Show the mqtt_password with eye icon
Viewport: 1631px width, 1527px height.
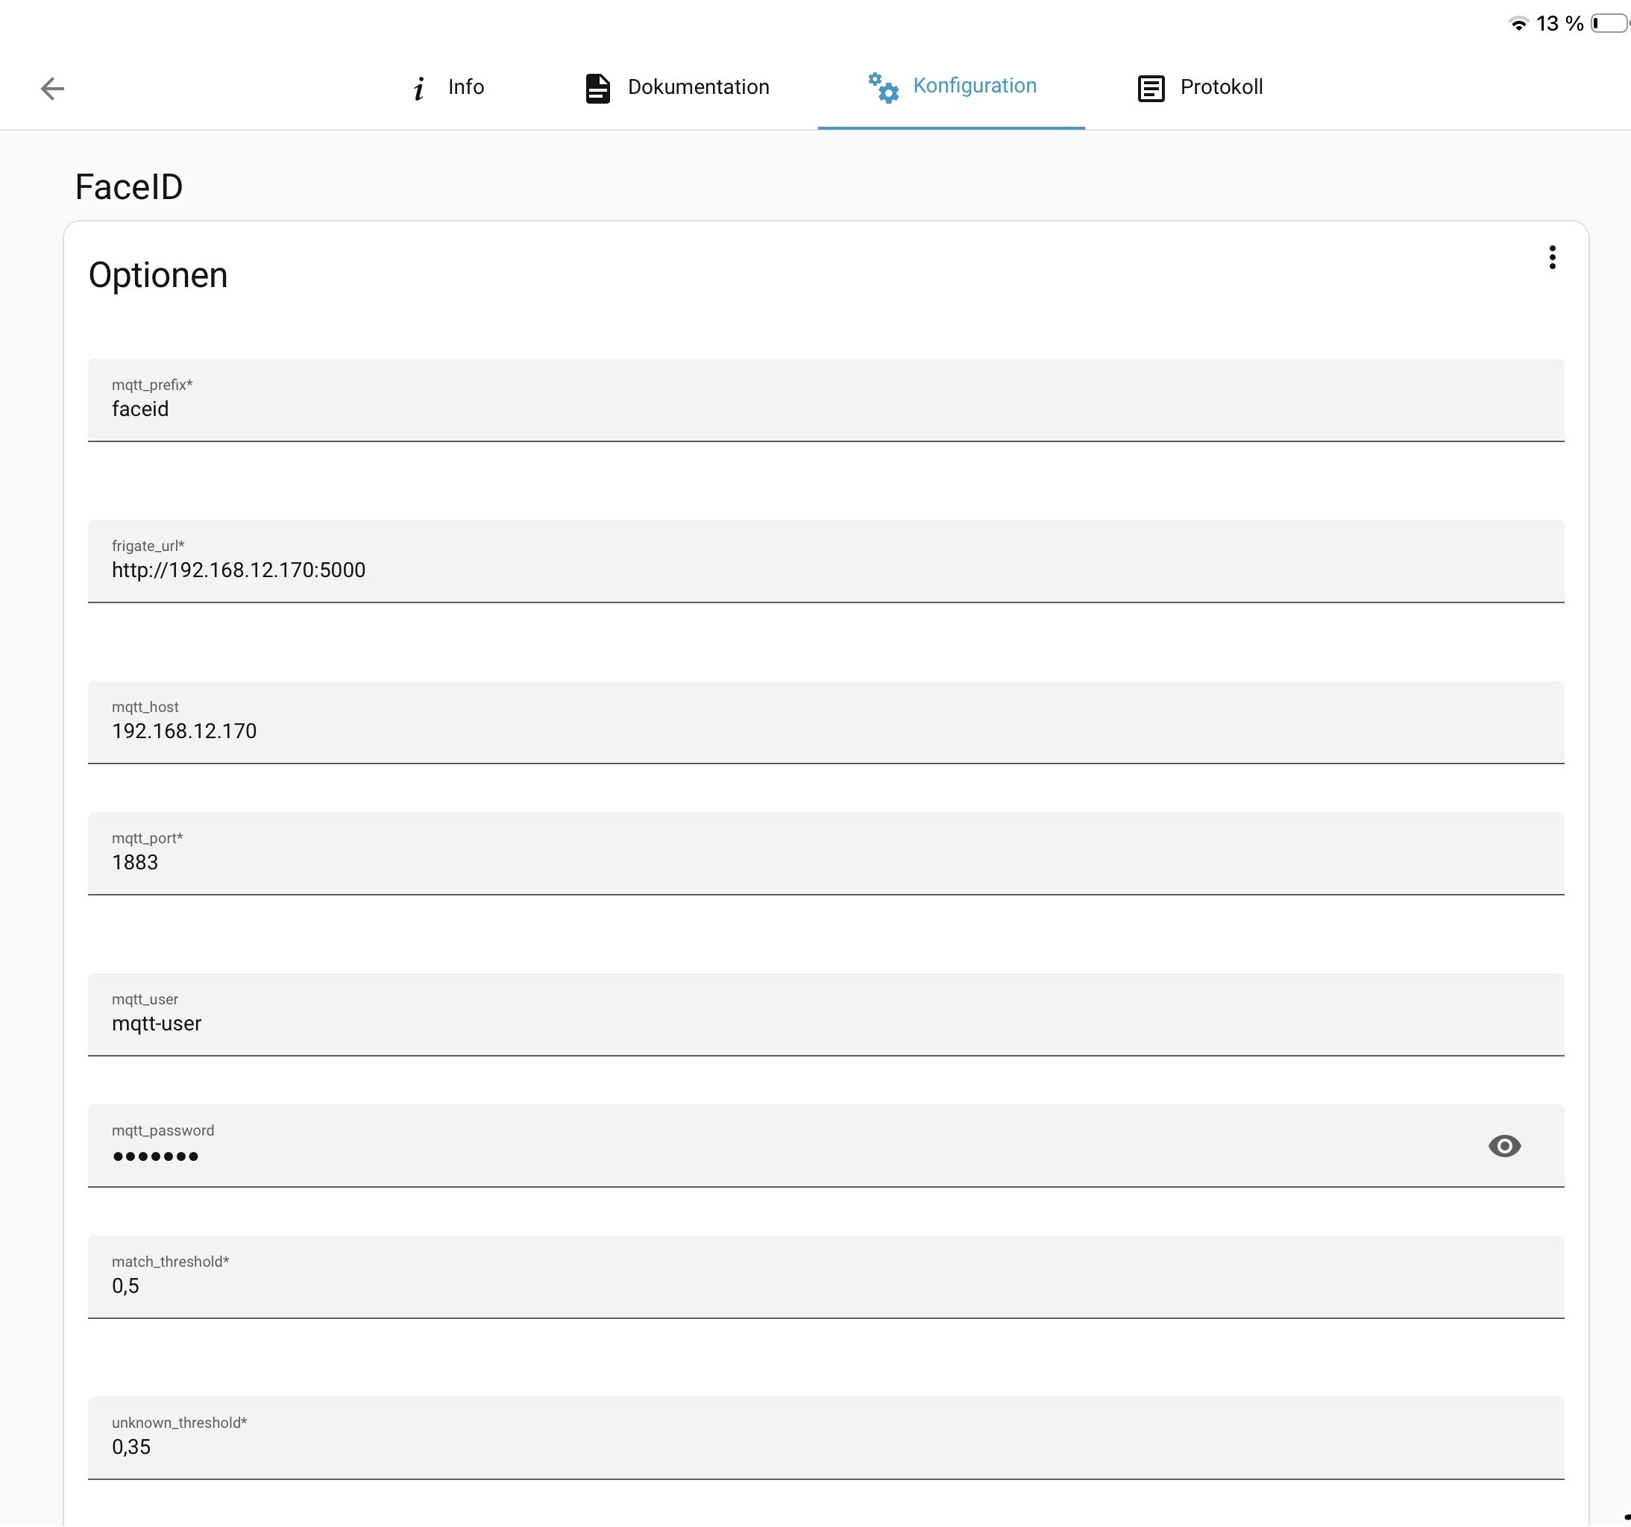(x=1503, y=1145)
